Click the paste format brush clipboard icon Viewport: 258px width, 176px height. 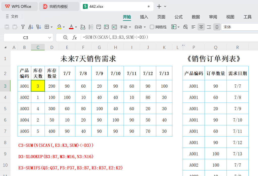[x=15, y=27]
